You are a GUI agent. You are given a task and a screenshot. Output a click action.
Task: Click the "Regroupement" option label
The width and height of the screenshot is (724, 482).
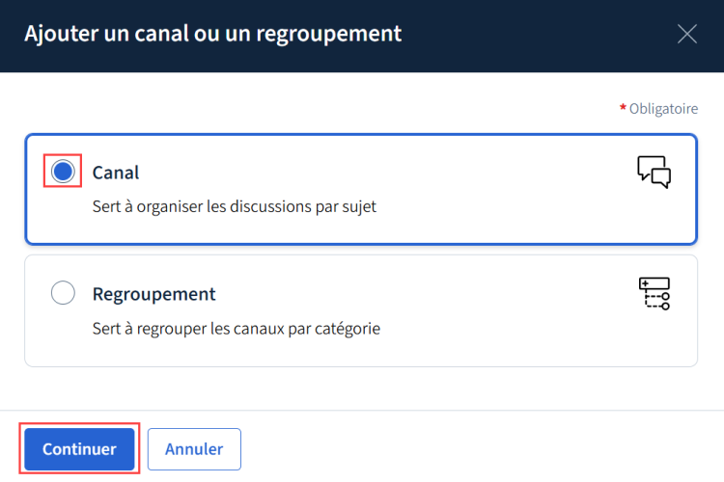click(x=153, y=294)
